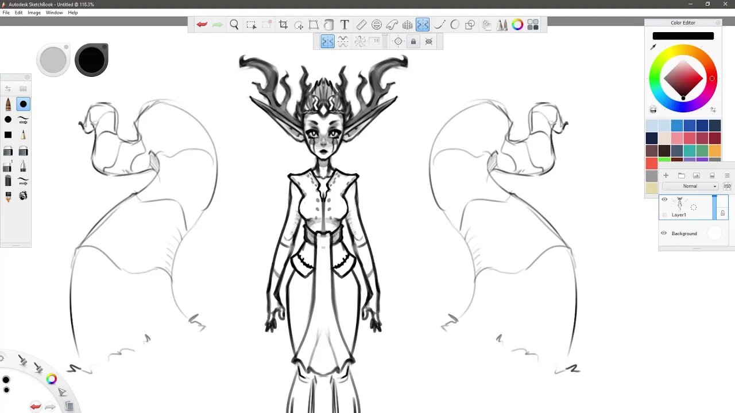This screenshot has width=735, height=413.
Task: Add a layer group folder
Action: click(682, 176)
